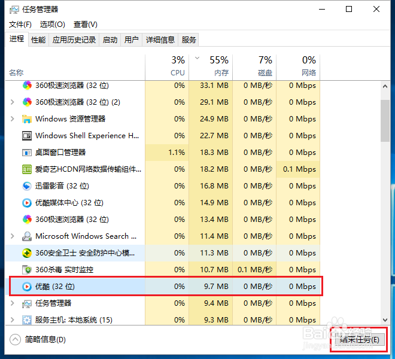Screen dimensions: 395x359
Task: Sort by the 网络 column header
Action: (298, 68)
